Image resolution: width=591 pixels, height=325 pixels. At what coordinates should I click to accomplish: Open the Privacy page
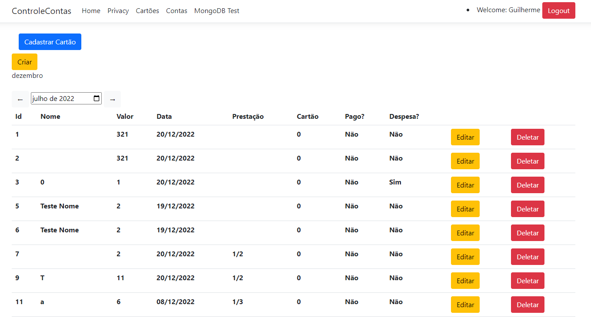[x=118, y=11]
